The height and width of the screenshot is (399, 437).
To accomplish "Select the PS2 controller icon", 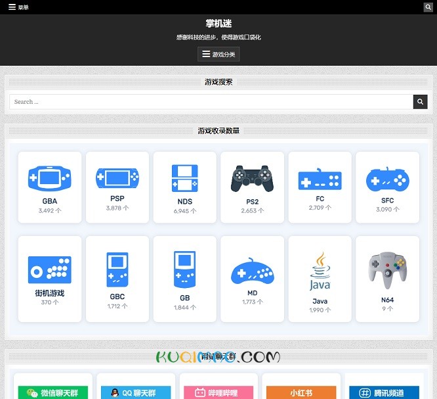I will pyautogui.click(x=252, y=178).
